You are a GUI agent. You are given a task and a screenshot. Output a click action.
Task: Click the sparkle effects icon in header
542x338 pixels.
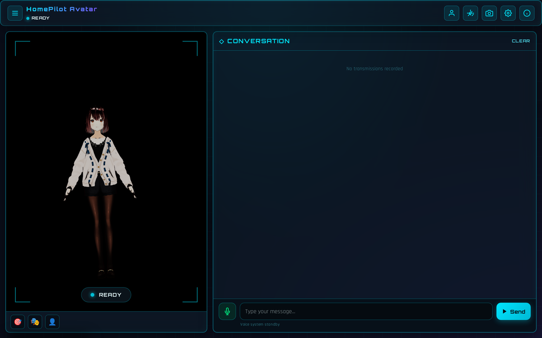pos(471,13)
